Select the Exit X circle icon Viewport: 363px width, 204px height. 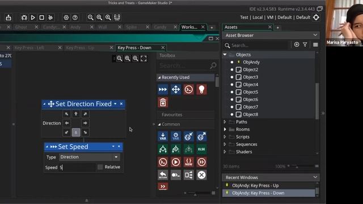coord(201,175)
